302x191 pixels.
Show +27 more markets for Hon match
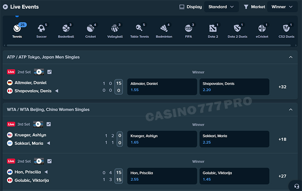coord(282,176)
